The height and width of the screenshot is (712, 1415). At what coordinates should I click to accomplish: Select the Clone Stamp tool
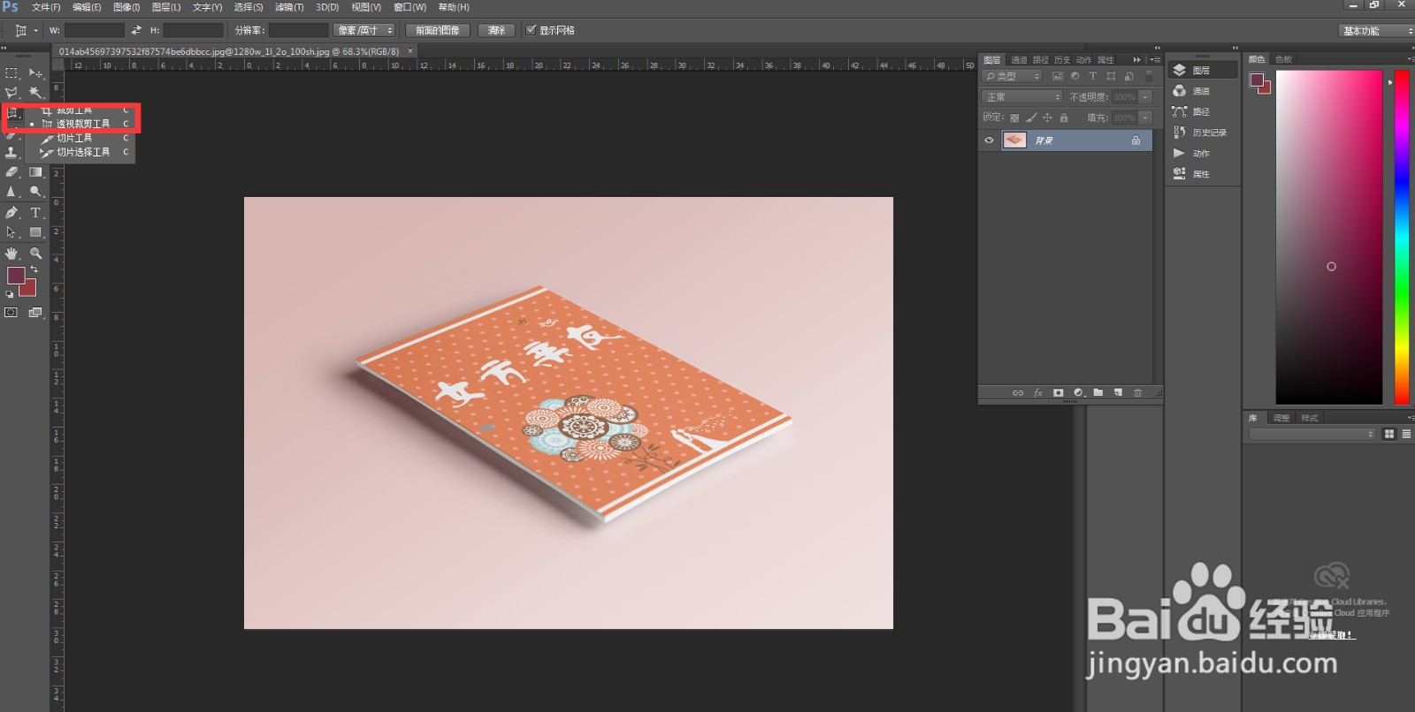[x=11, y=153]
